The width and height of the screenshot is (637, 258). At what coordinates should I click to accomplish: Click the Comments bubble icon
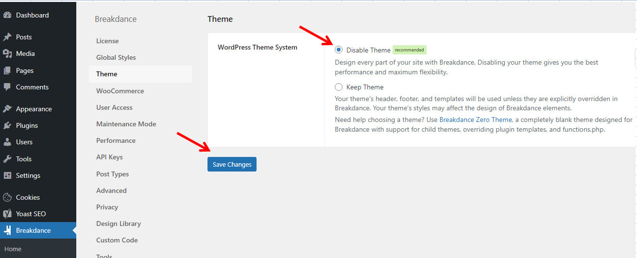7,87
